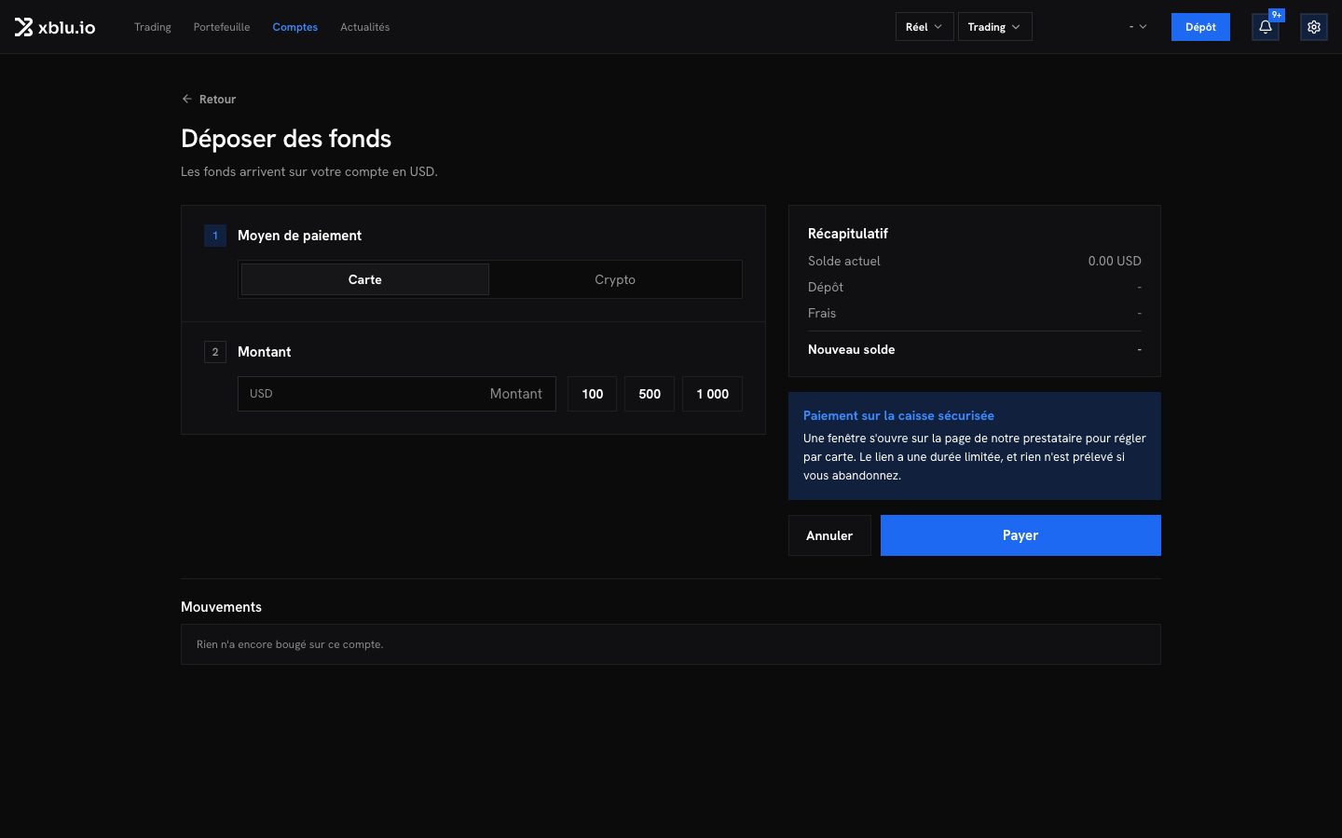
Task: Open the notifications bell
Action: tap(1266, 27)
